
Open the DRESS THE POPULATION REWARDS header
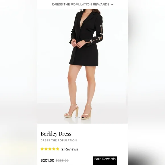[x=81, y=4]
